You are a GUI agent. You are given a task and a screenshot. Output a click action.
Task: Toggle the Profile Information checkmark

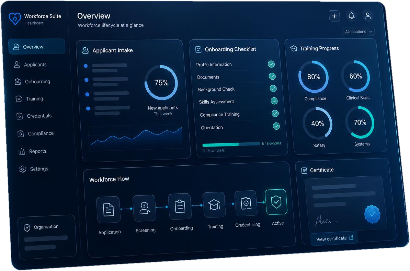271,64
